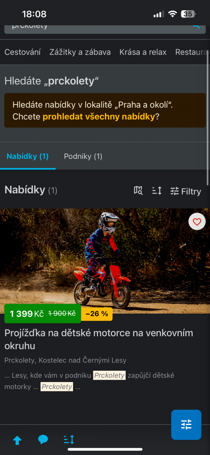Tap sort icon next to Filtry
This screenshot has width=210, height=455.
click(157, 191)
